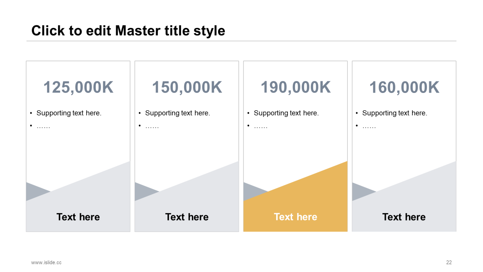The height and width of the screenshot is (272, 483).
Task: Select supporting text under 190,000K
Action: tap(286, 113)
